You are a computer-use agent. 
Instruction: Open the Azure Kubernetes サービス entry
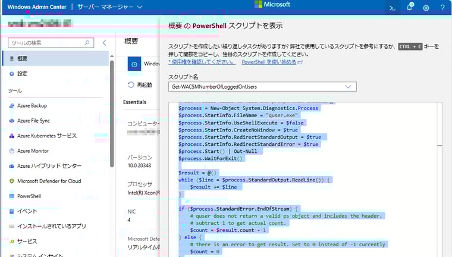pos(47,136)
